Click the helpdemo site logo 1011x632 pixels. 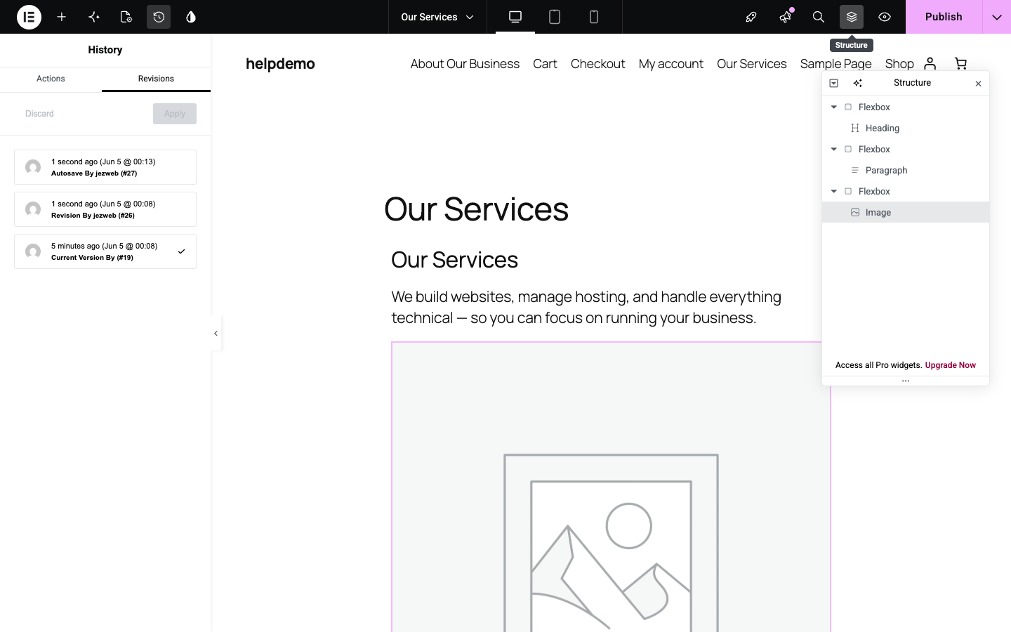tap(280, 64)
